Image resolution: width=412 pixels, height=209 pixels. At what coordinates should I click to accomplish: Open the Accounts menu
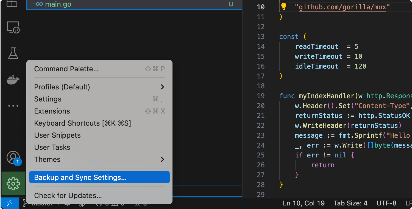13,158
